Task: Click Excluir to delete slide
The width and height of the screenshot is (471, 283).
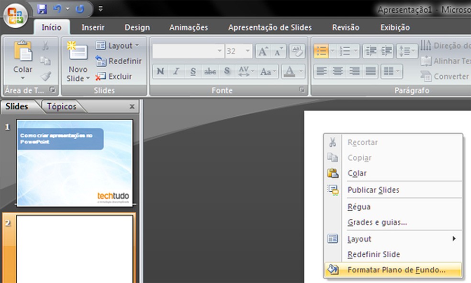Action: tap(114, 76)
